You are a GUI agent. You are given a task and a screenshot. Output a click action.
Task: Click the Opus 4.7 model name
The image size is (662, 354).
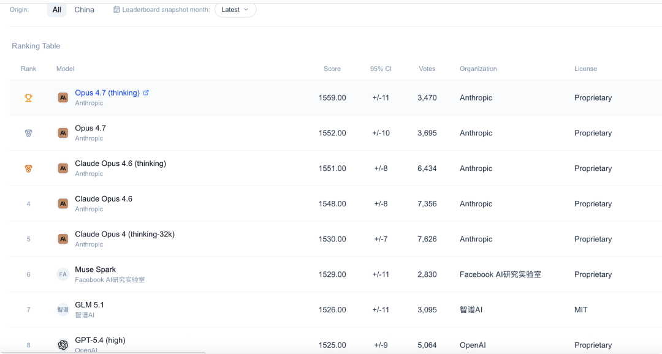pos(90,128)
